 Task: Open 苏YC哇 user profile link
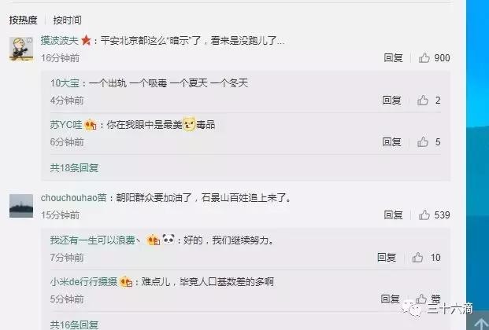pos(66,125)
